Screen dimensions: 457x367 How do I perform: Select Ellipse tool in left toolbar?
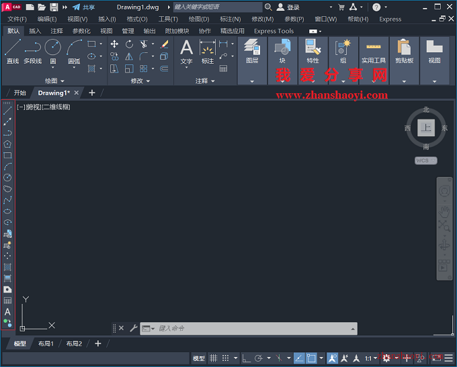click(7, 211)
